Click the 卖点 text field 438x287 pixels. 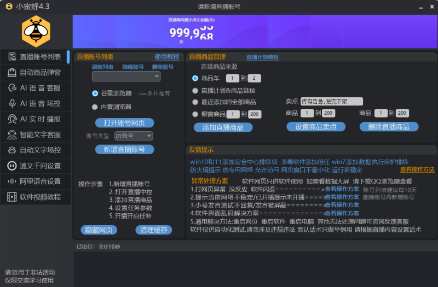[332, 102]
